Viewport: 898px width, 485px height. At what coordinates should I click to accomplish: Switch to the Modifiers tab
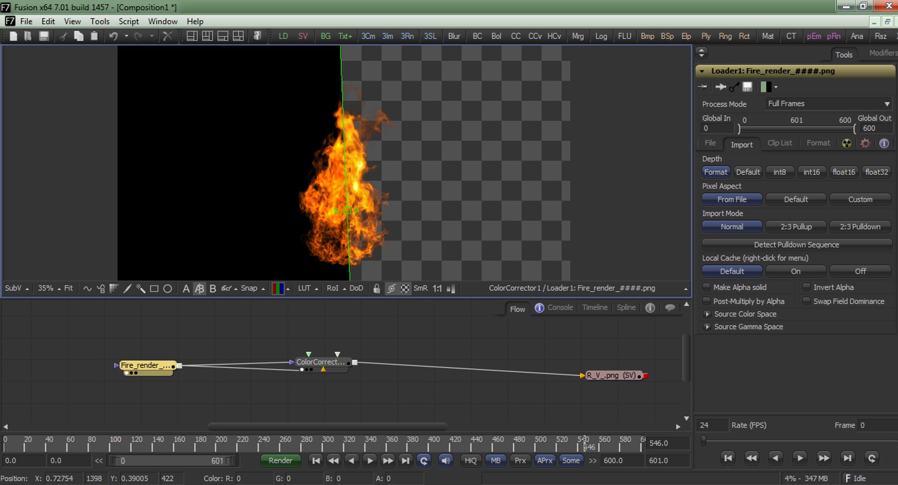[882, 53]
